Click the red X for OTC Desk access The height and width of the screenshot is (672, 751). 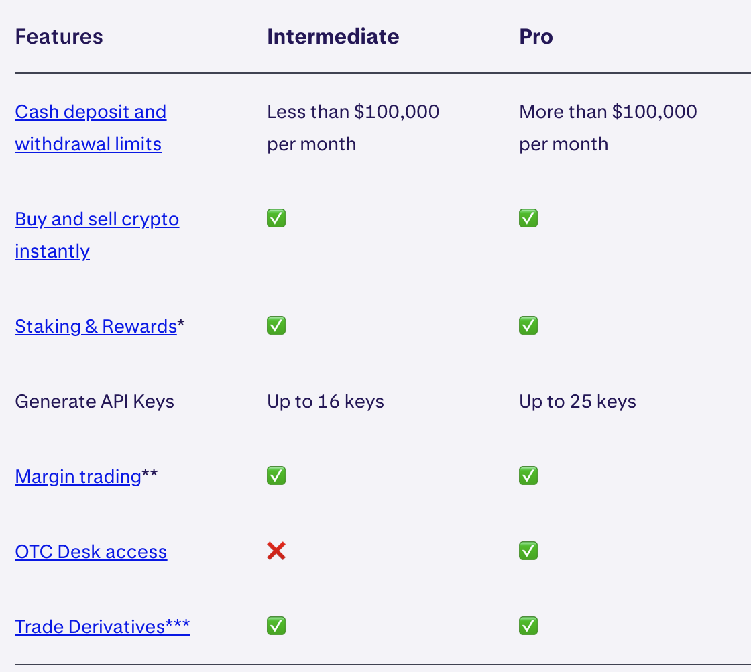point(276,551)
